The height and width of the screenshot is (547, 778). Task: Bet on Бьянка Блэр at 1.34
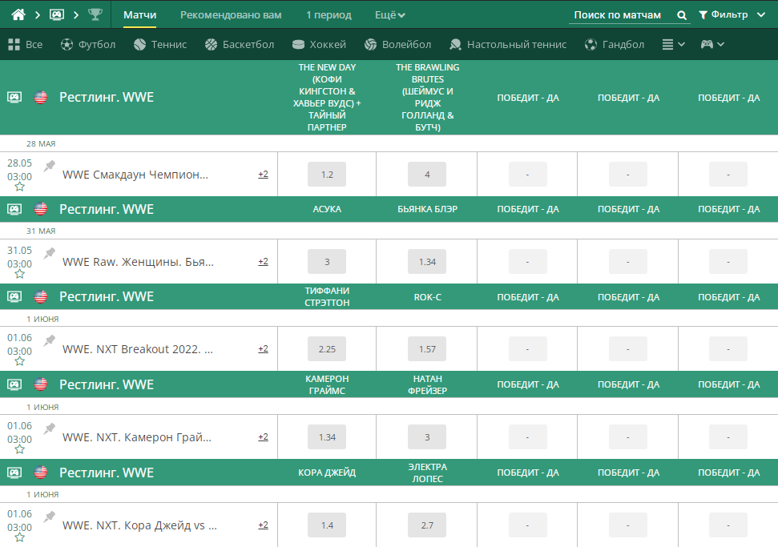pos(427,262)
